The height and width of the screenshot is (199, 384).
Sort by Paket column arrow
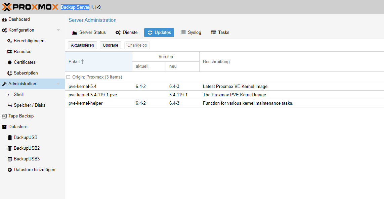83,61
